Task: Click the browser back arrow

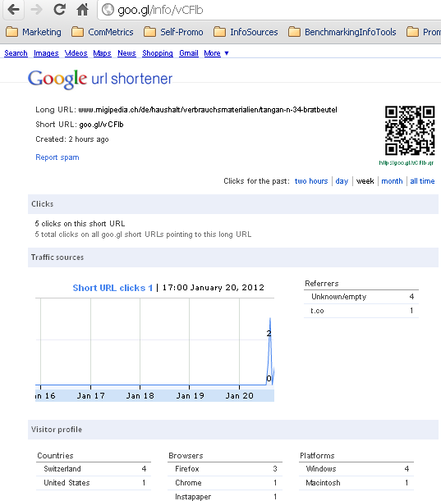Action: [x=13, y=10]
